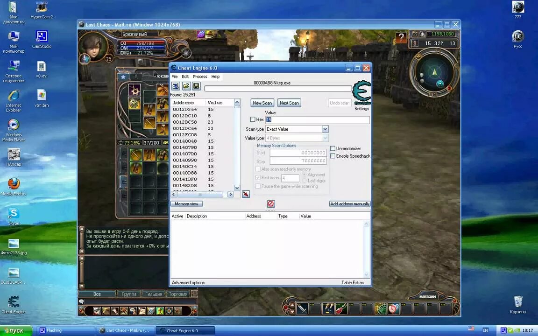Click the horizontal scrollbar under address list

point(202,195)
